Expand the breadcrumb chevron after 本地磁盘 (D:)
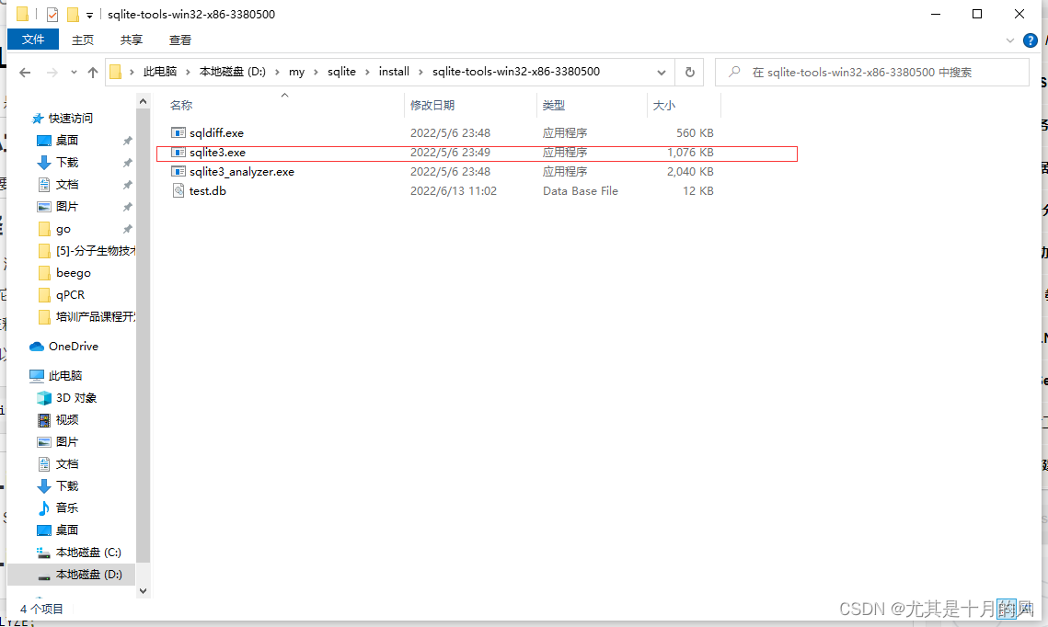 277,72
